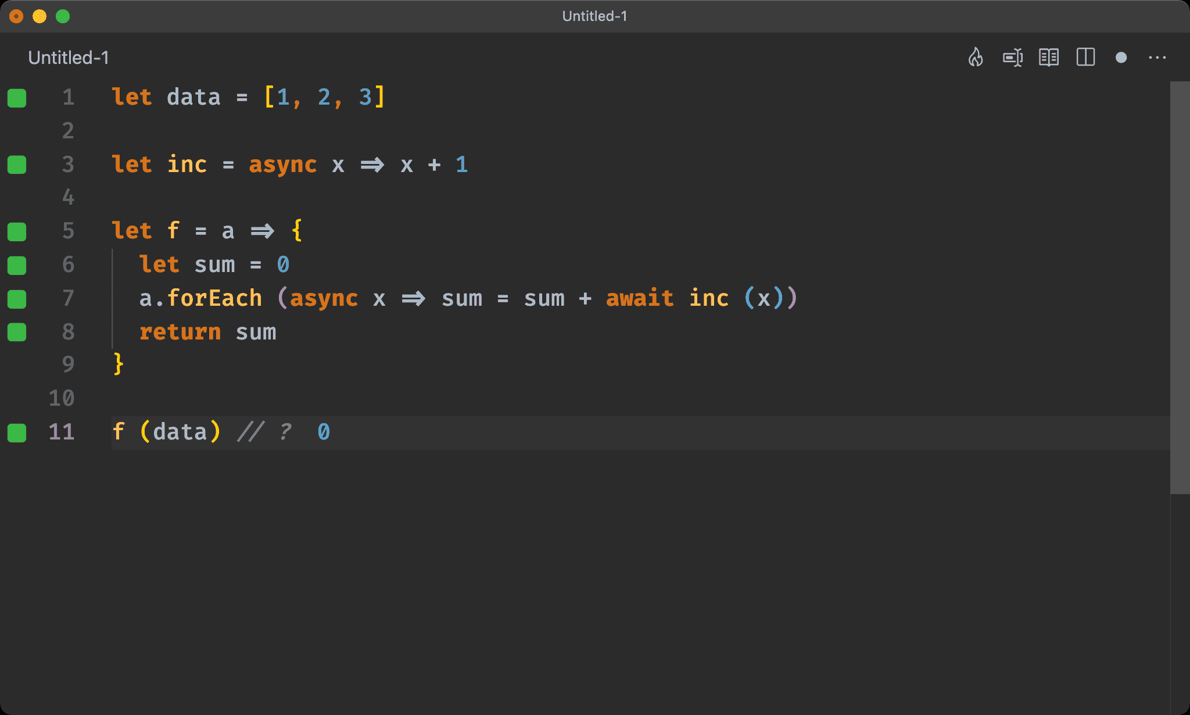Open the Quokka flame icon menu
This screenshot has width=1190, height=715.
pyautogui.click(x=976, y=58)
